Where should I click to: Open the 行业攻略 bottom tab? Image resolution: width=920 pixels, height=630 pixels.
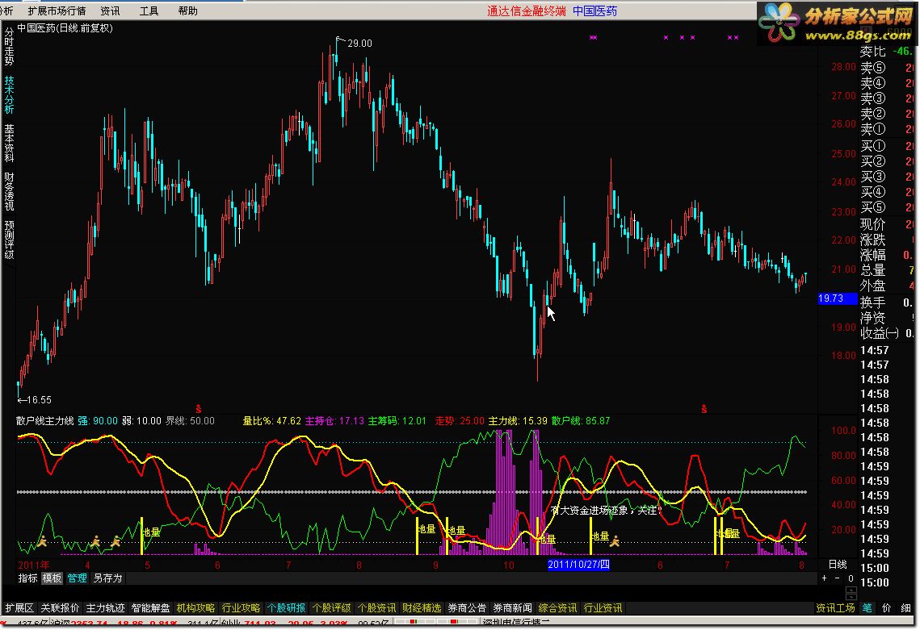241,608
